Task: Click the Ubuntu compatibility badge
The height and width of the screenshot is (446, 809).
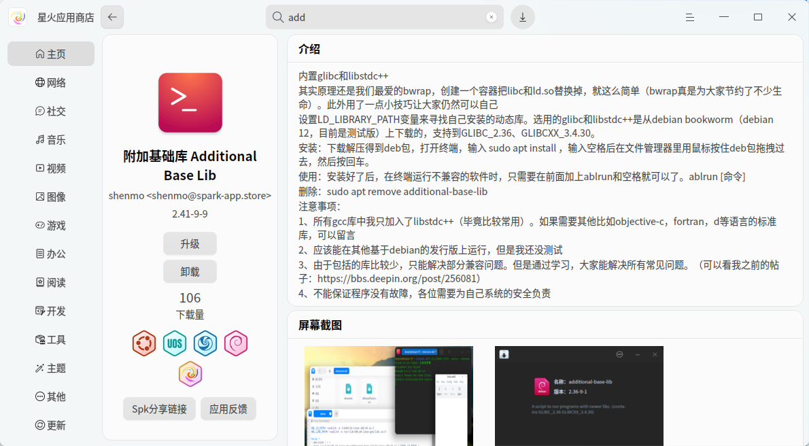Action: [x=144, y=343]
